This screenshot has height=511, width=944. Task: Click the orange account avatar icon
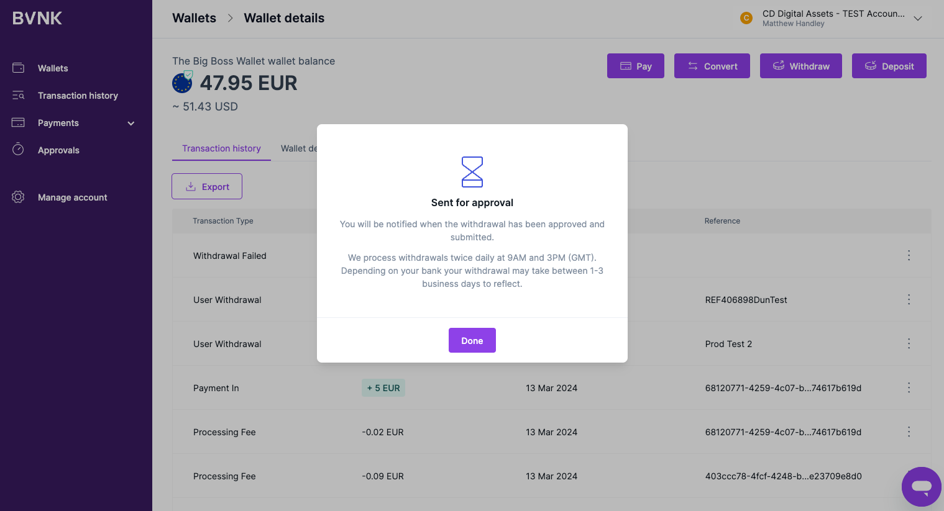746,18
